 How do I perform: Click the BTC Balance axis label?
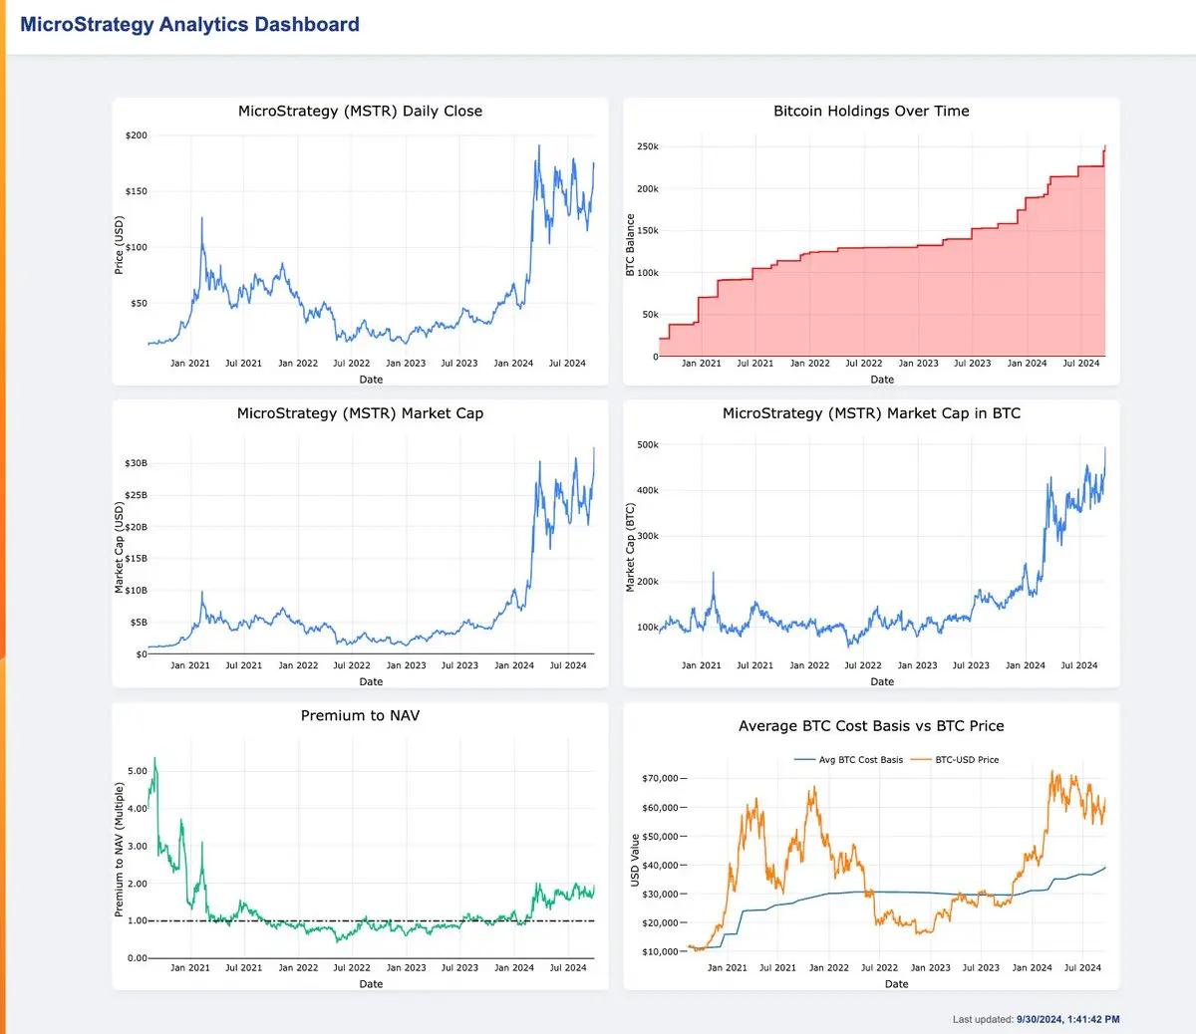click(630, 245)
